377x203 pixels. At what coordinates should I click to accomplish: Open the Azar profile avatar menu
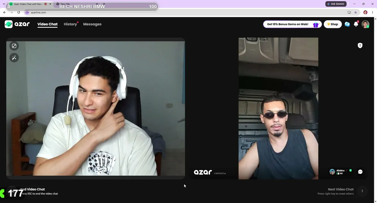pos(365,24)
